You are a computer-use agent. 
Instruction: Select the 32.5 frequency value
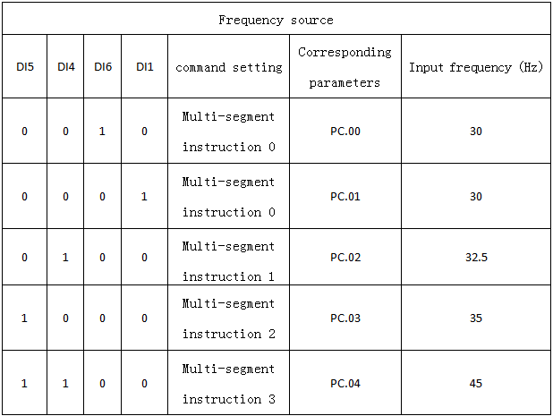(x=475, y=258)
